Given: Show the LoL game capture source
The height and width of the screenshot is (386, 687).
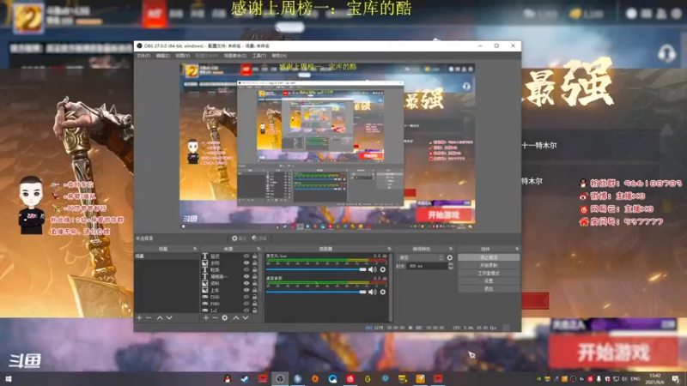Looking at the screenshot, I should 246,311.
